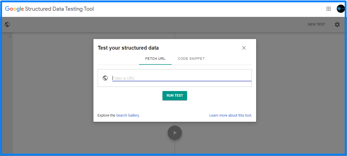Screen dimensions: 347x156
Task: Open the Learn more about this tool link
Action: [230, 115]
